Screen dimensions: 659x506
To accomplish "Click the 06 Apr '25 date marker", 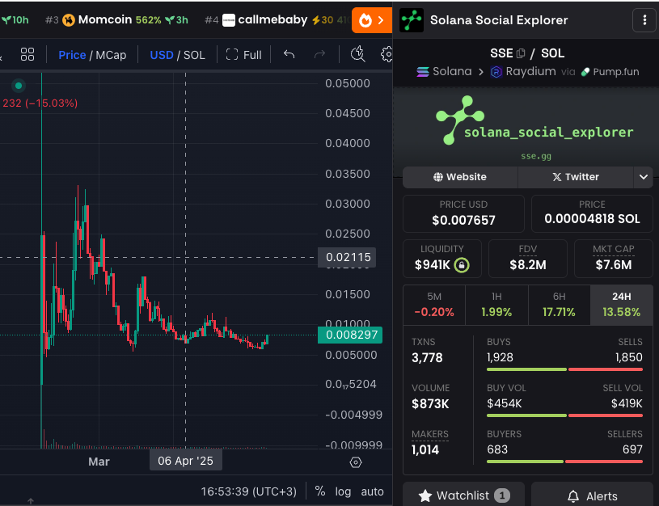I will click(x=185, y=459).
